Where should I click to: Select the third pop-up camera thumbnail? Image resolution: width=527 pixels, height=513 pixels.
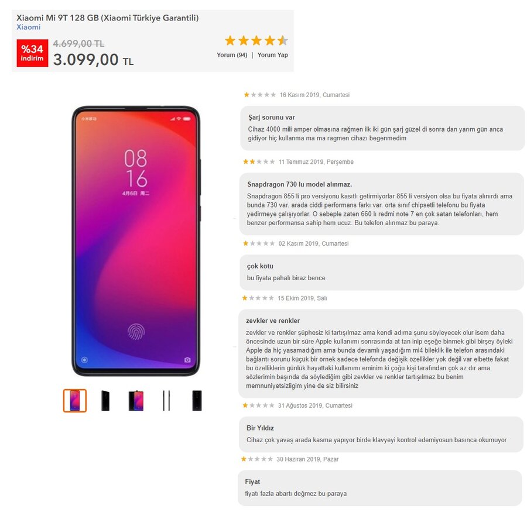pyautogui.click(x=136, y=401)
